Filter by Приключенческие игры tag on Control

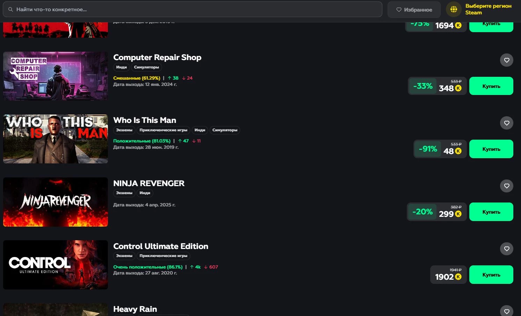click(163, 256)
